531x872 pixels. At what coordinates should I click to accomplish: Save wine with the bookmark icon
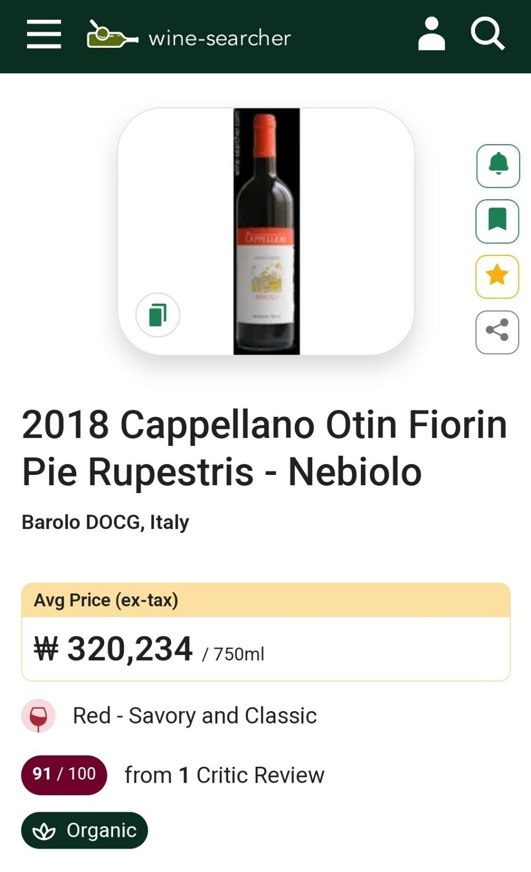497,221
